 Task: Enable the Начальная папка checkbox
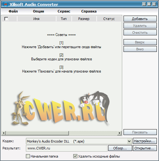click(x=28, y=156)
